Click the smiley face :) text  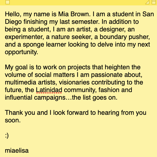(x=7, y=135)
